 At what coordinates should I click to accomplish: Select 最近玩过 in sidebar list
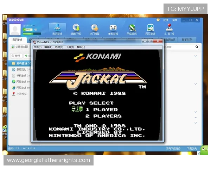(21, 70)
